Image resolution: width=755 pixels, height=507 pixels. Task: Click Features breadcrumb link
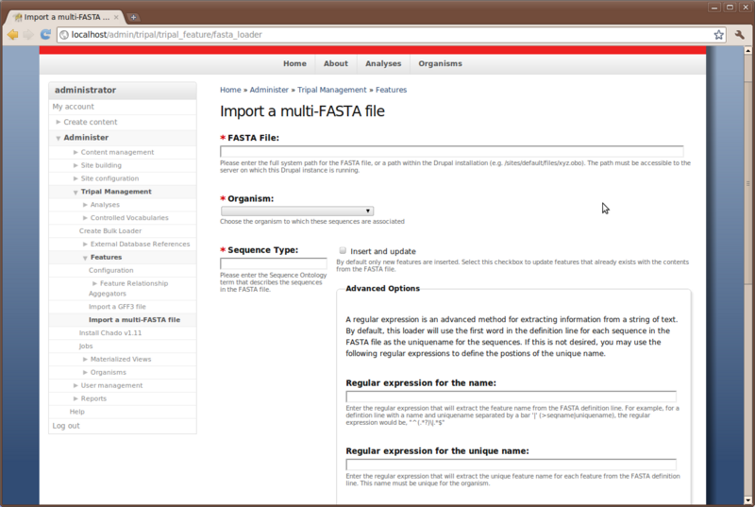[x=391, y=90]
